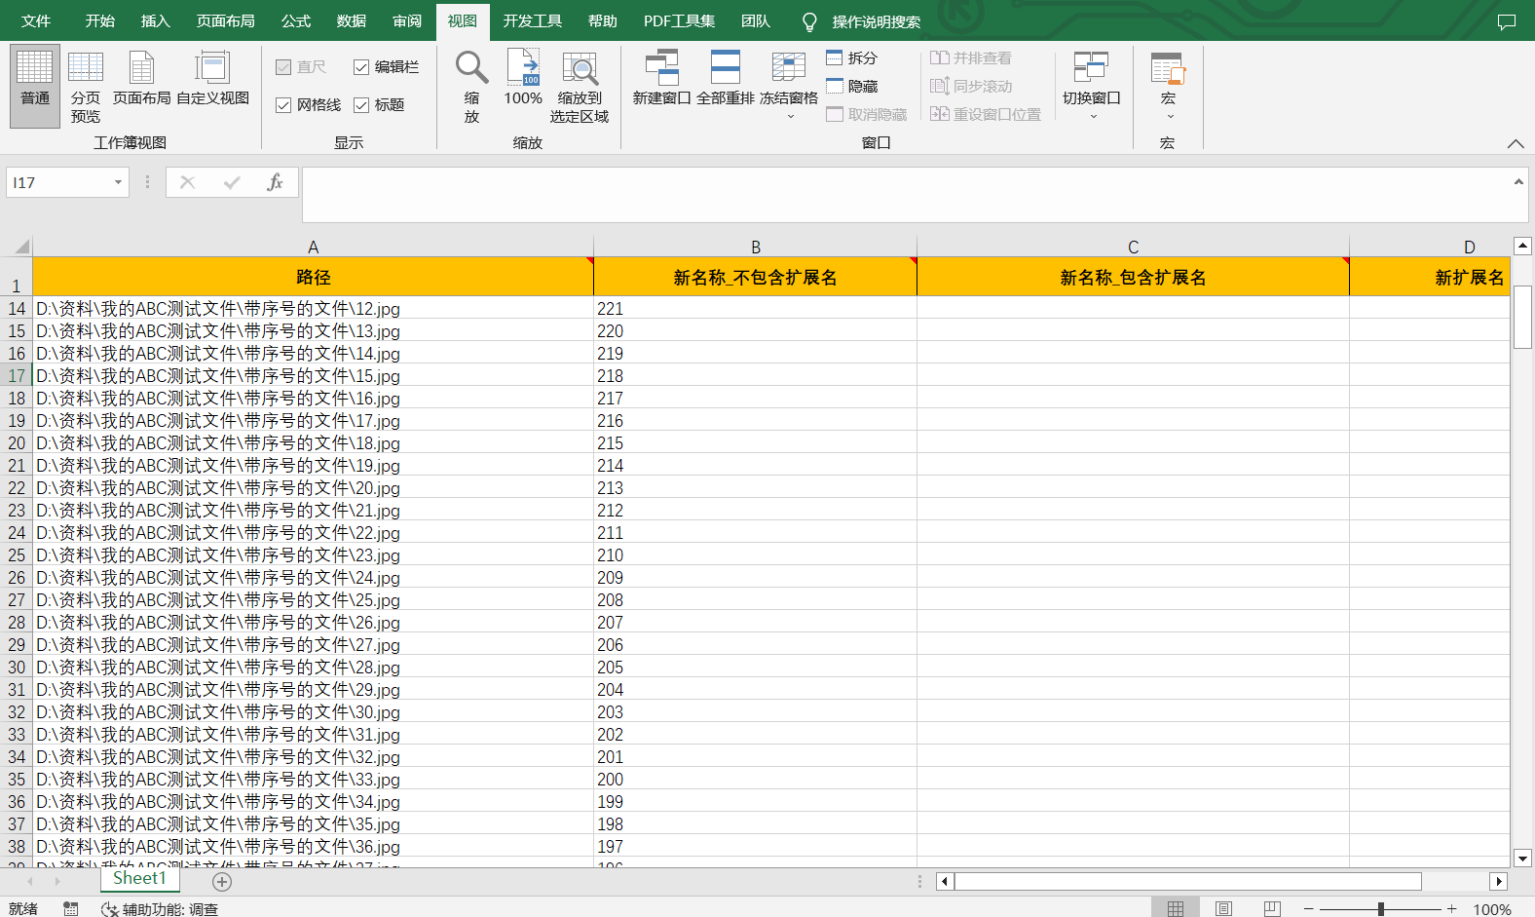Open the Name Box dropdown arrow
The width and height of the screenshot is (1535, 917).
point(118,182)
